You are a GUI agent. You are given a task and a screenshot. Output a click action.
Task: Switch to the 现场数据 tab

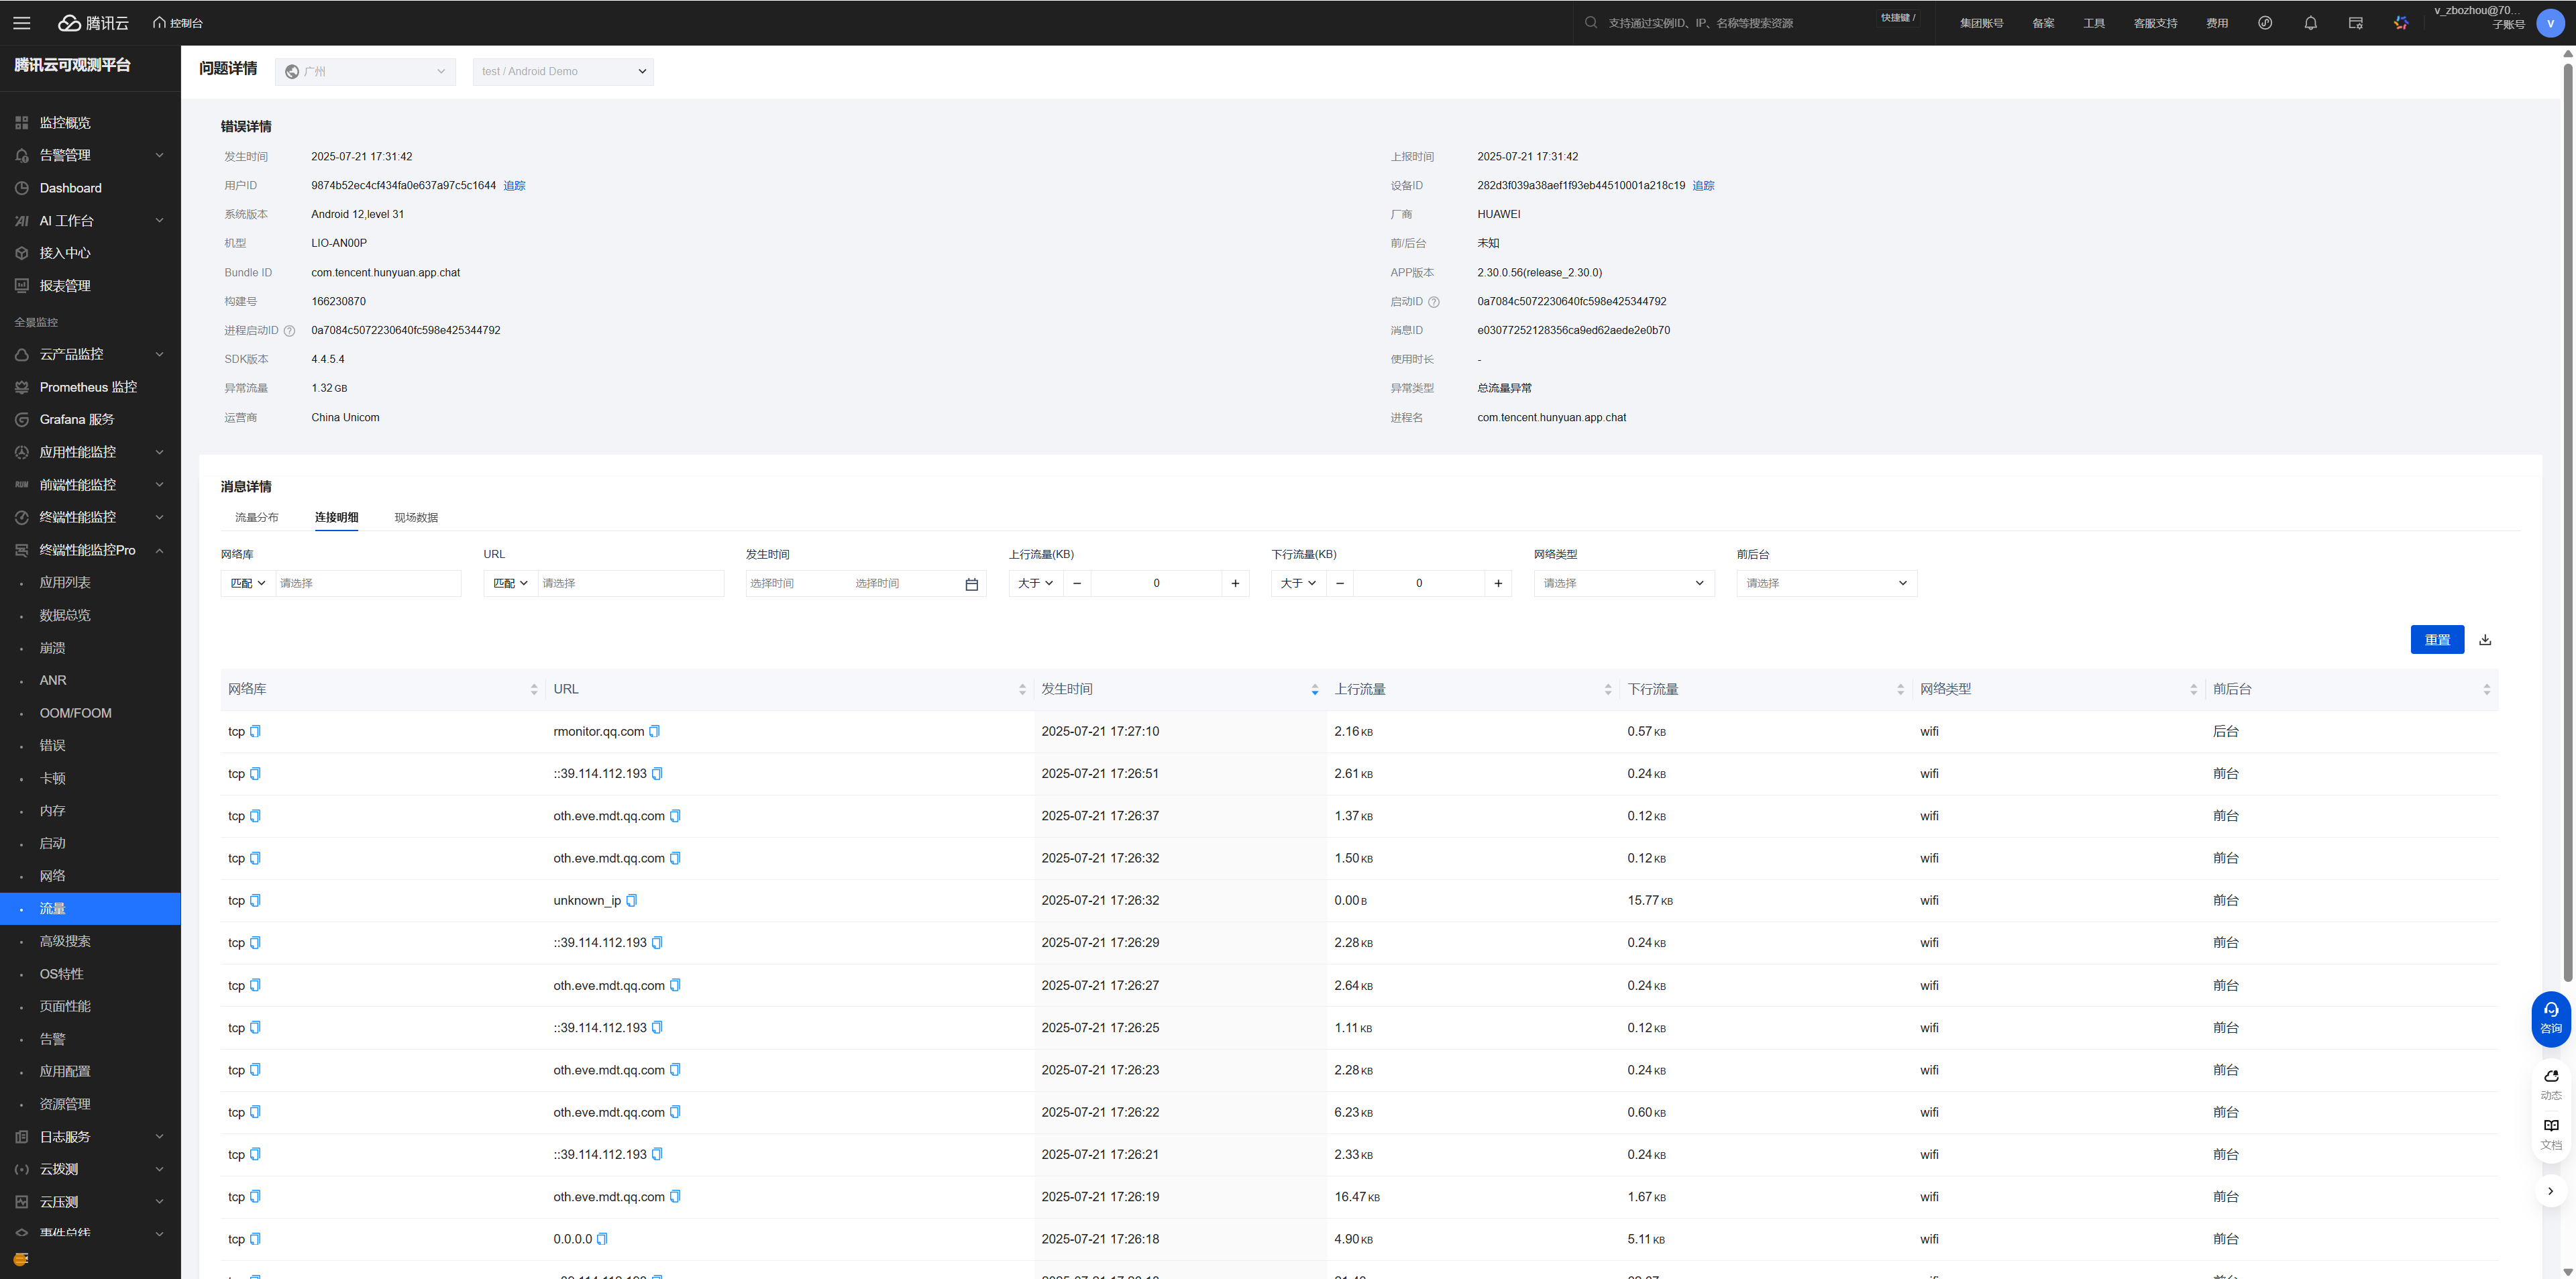coord(416,518)
